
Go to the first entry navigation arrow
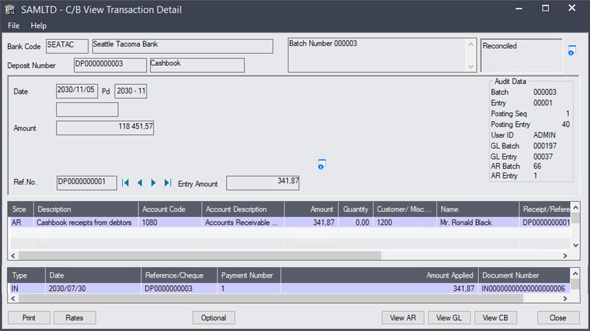pyautogui.click(x=125, y=183)
